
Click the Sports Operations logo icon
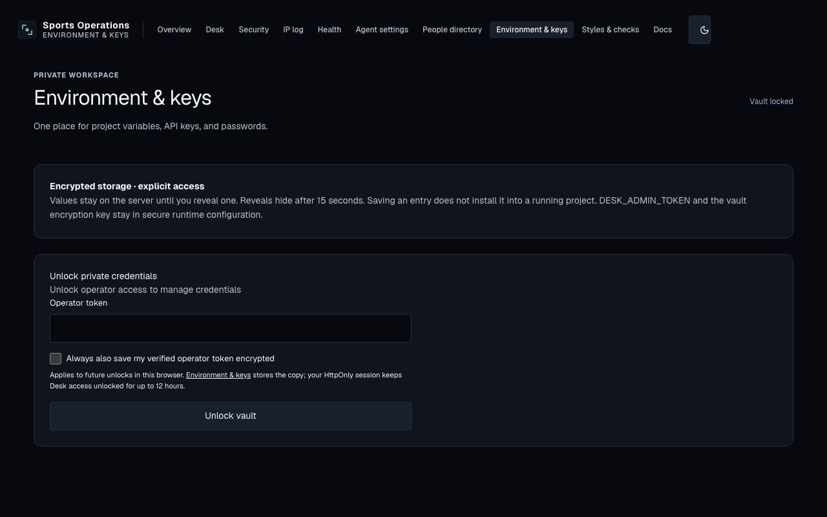pos(27,30)
